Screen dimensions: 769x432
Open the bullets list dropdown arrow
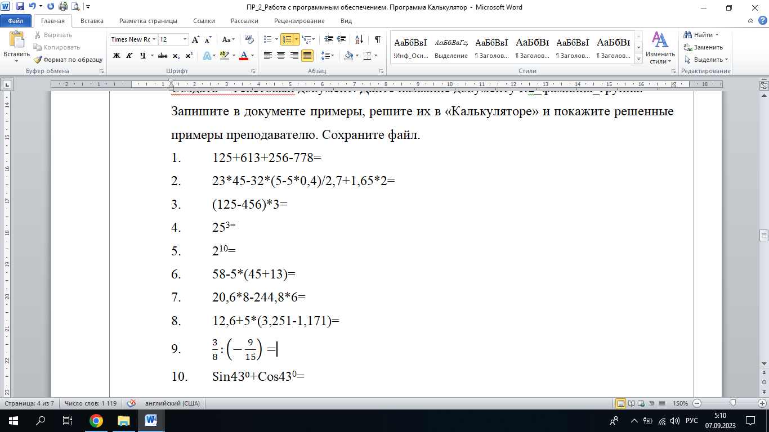[x=276, y=40]
